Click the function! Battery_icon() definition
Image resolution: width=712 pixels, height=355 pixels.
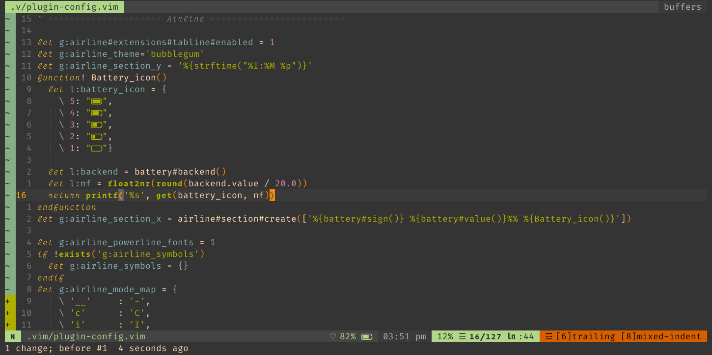point(102,77)
